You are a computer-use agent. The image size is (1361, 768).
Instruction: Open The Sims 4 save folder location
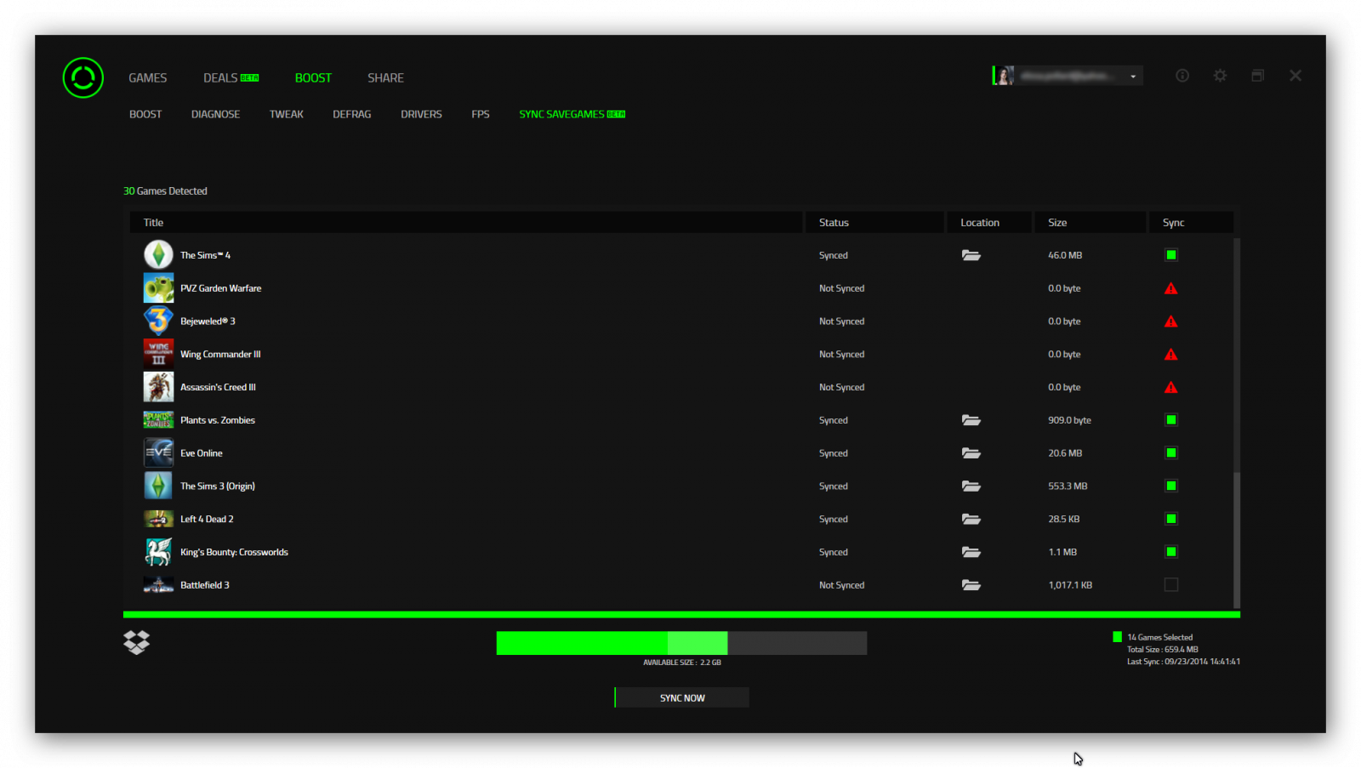(971, 255)
